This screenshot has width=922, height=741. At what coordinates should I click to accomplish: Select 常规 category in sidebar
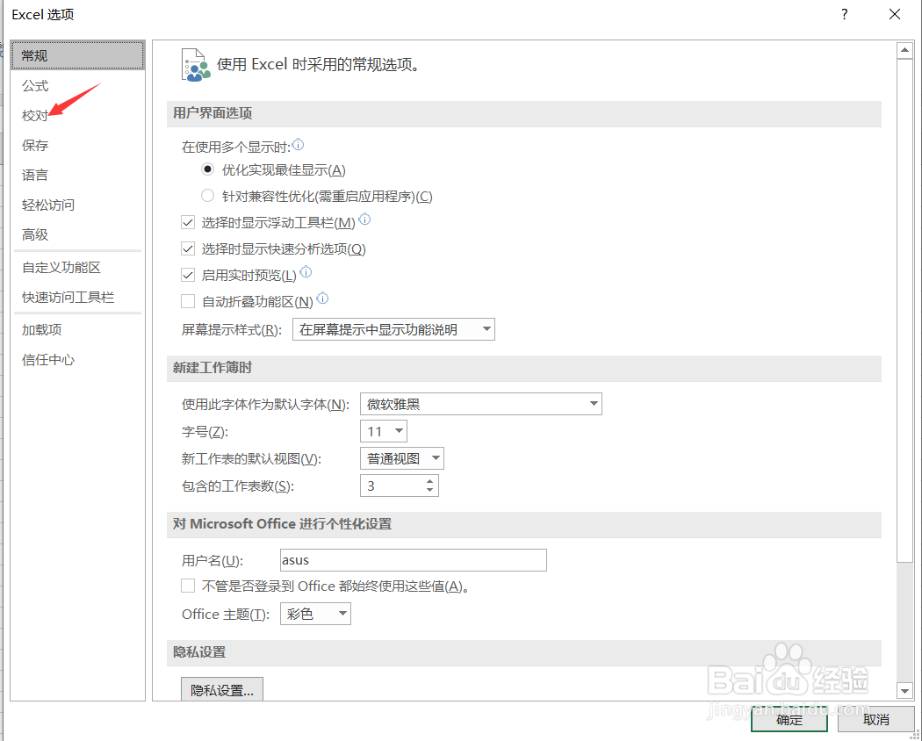(x=77, y=55)
